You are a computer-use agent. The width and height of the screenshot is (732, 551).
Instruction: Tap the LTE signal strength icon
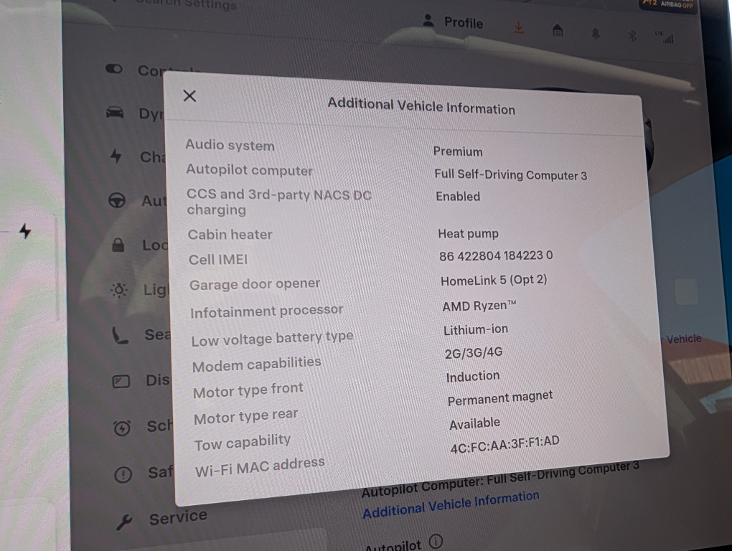pos(665,37)
